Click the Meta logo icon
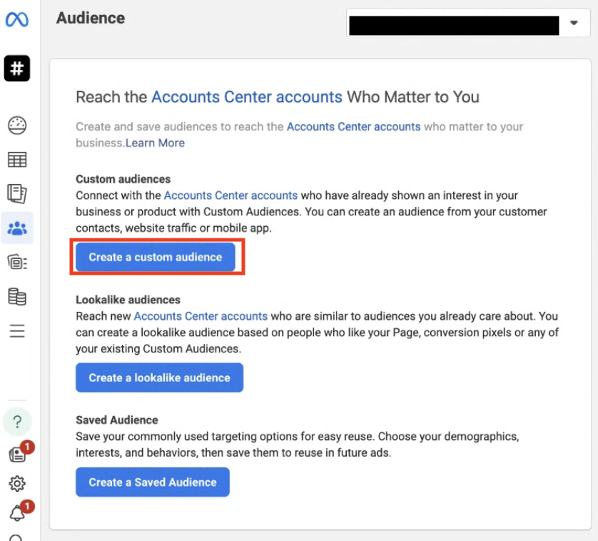The width and height of the screenshot is (598, 541). 17,20
